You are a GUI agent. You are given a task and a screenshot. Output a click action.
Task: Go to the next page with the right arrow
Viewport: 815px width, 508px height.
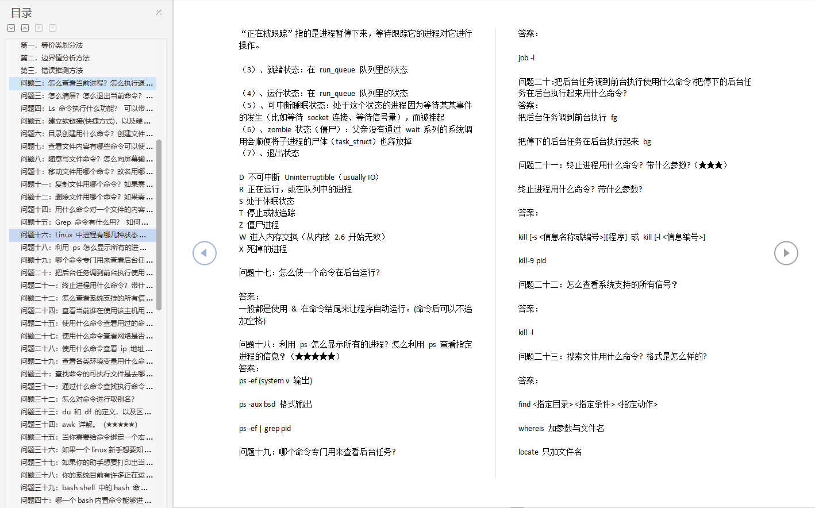(786, 253)
